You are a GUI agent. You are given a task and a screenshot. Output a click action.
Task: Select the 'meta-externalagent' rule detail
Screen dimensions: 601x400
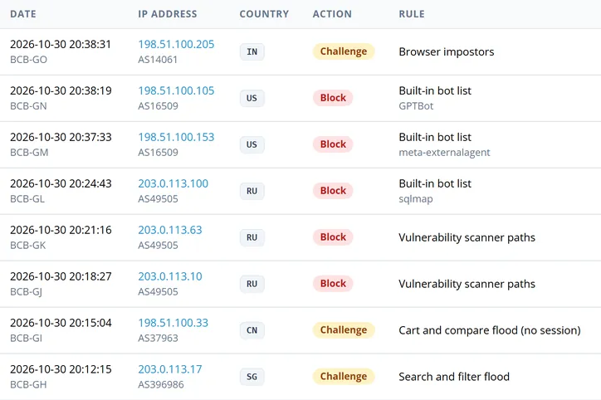444,153
